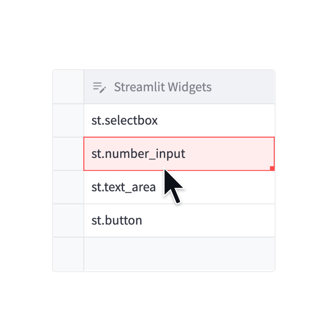Click the red fill handle on the selected cell
The image size is (328, 328).
click(272, 168)
